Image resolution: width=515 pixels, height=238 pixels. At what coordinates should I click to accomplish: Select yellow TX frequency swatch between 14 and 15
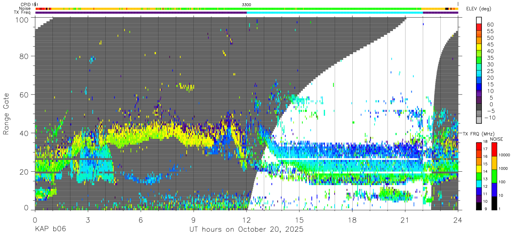point(479,168)
